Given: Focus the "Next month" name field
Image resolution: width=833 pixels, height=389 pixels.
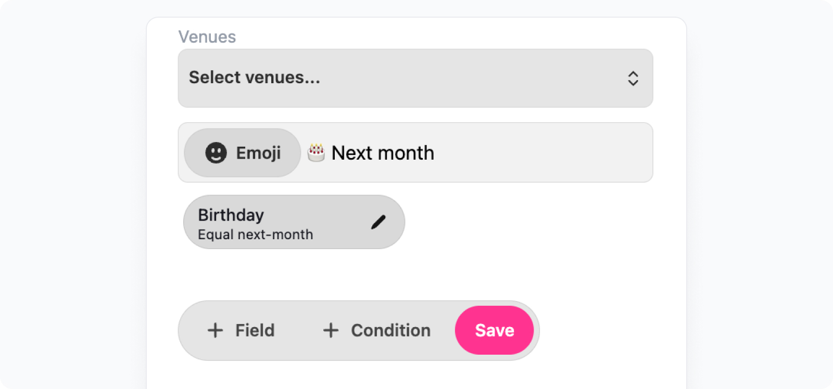Looking at the screenshot, I should pyautogui.click(x=383, y=153).
